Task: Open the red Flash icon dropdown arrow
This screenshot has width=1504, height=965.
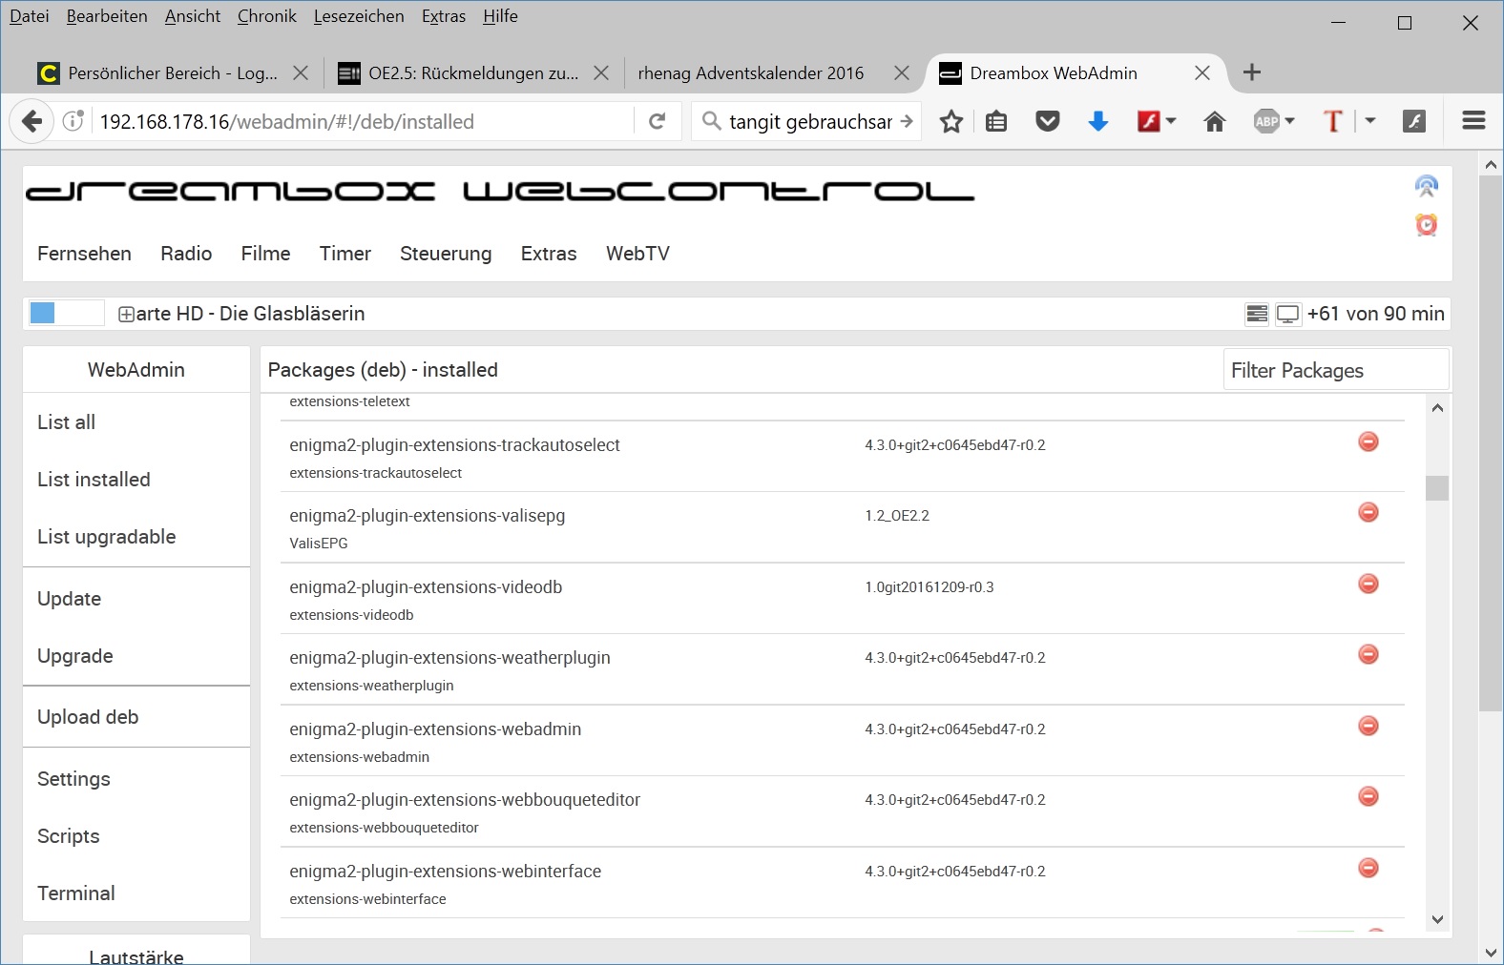Action: (x=1171, y=121)
